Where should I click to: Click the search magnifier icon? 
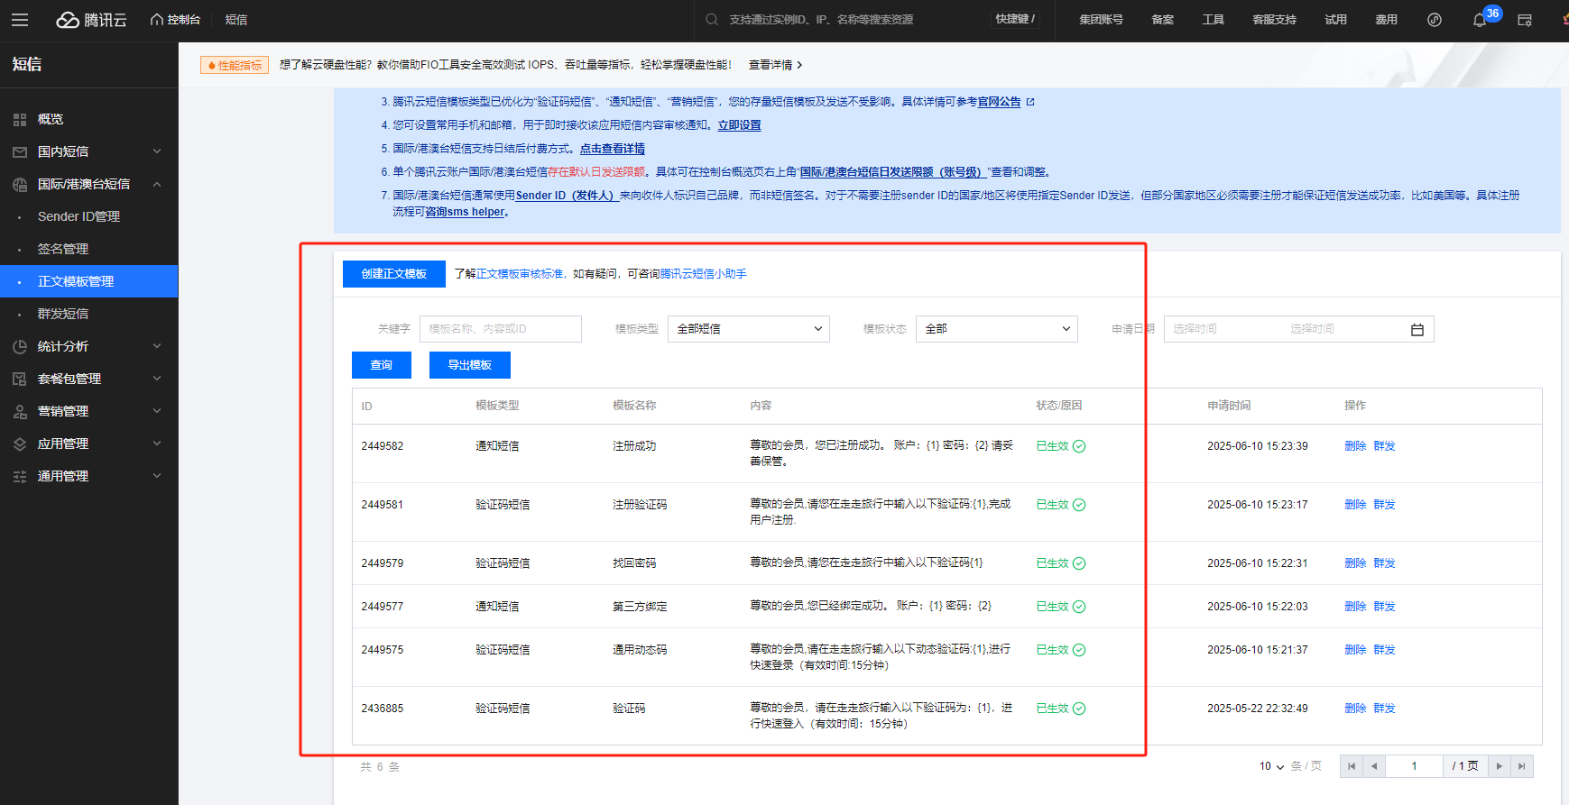(x=712, y=20)
